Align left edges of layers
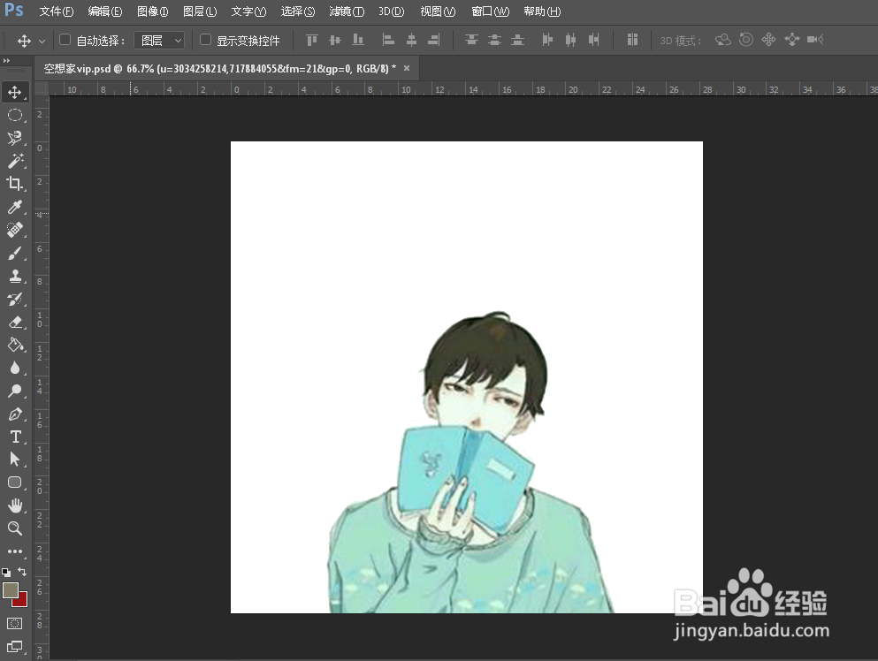The height and width of the screenshot is (661, 878). (388, 40)
